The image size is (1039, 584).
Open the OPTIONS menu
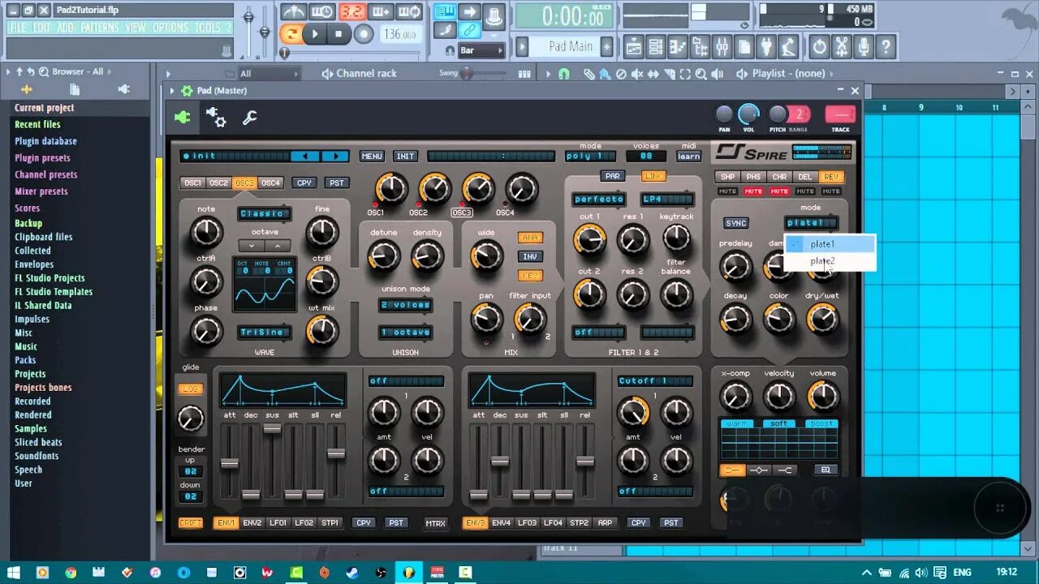170,28
